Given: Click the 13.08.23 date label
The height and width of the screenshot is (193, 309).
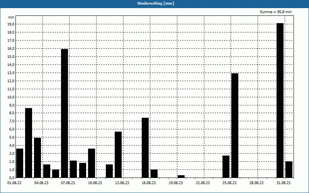Looking at the screenshot, I should (122, 183).
